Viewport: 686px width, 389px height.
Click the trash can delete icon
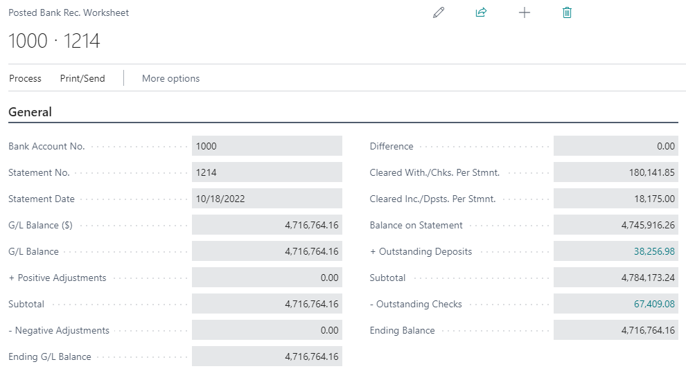pos(567,12)
